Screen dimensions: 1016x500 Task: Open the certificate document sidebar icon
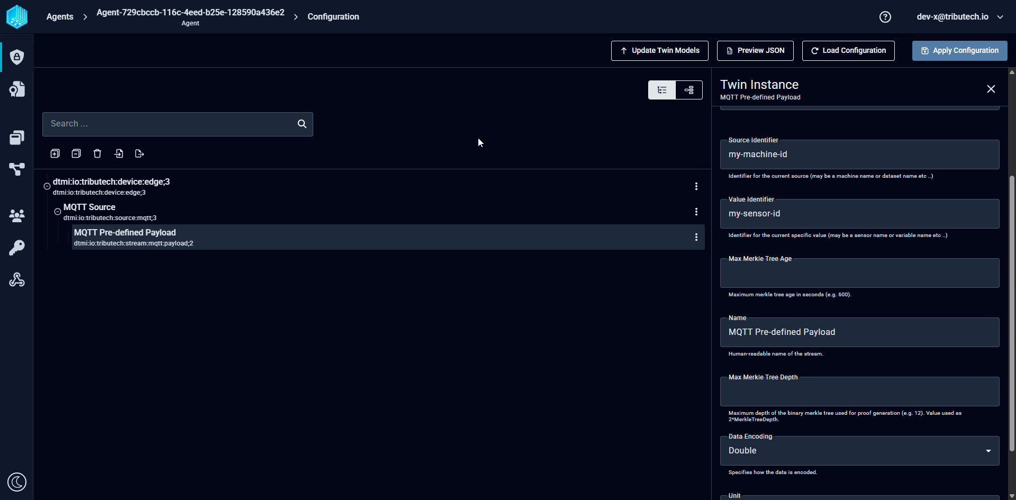point(17,89)
